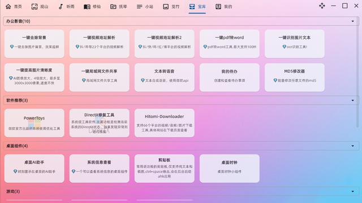Open the 一键去除背景 tool card
This screenshot has height=203, width=362.
coord(34,43)
